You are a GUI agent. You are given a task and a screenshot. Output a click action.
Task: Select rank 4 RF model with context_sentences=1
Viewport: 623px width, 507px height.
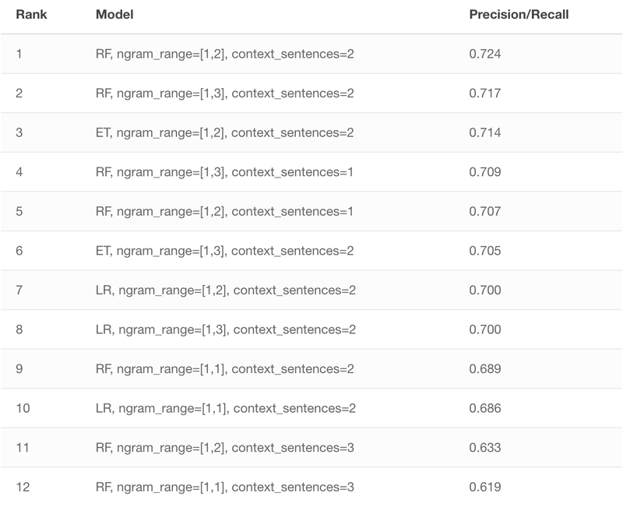[224, 172]
